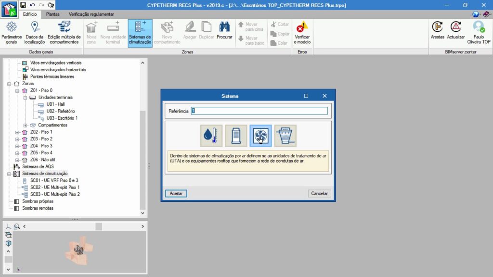Open Parâmetros gerais settings
This screenshot has height=277, width=493.
pyautogui.click(x=11, y=33)
